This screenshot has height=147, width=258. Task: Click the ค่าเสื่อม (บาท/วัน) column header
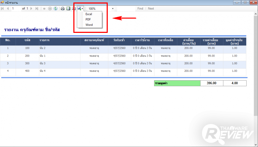[189, 42]
